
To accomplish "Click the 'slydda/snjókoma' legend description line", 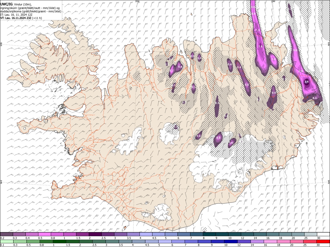I will [x=31, y=11].
